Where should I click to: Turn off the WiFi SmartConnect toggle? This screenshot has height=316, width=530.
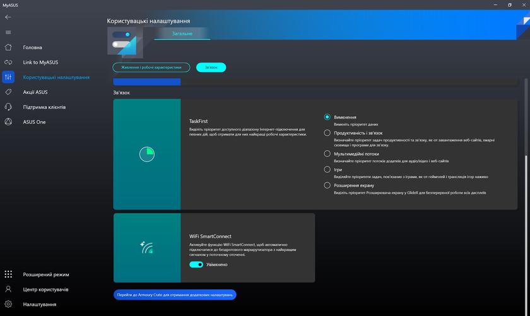(x=196, y=264)
